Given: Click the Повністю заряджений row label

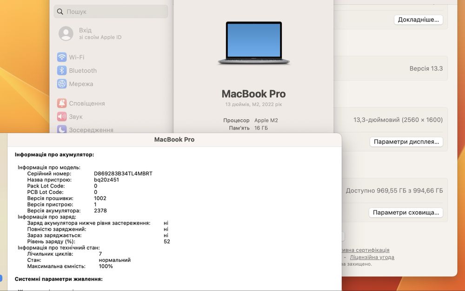Looking at the screenshot, I should pos(57,229).
